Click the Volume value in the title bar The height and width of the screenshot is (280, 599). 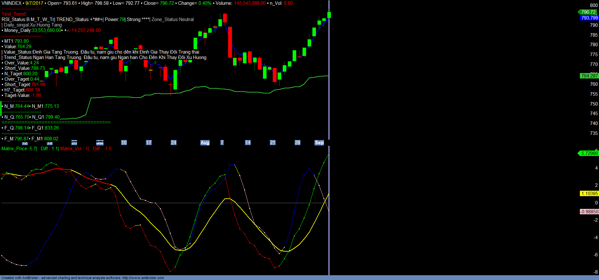tap(250, 3)
